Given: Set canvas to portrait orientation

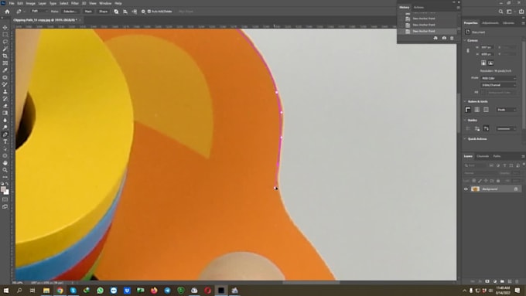Looking at the screenshot, I should pyautogui.click(x=483, y=63).
